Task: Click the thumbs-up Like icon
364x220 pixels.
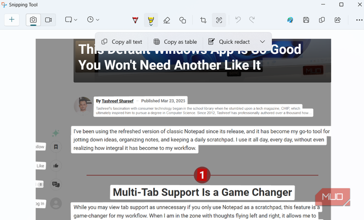Action: pos(56,166)
